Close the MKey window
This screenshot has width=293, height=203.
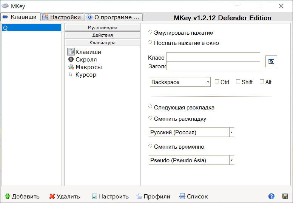(281, 6)
